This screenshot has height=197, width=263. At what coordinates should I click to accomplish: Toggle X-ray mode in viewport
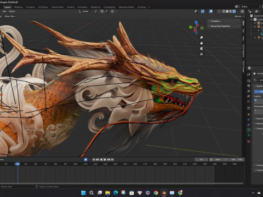[219, 11]
